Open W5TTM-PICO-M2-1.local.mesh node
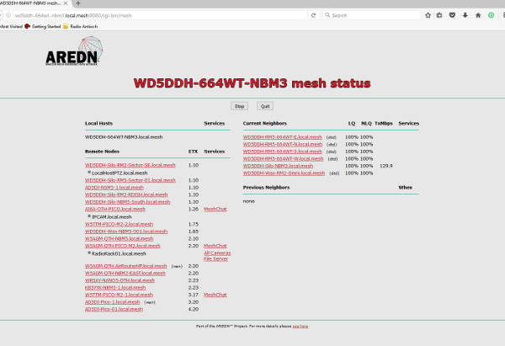505x346 pixels. tap(119, 295)
